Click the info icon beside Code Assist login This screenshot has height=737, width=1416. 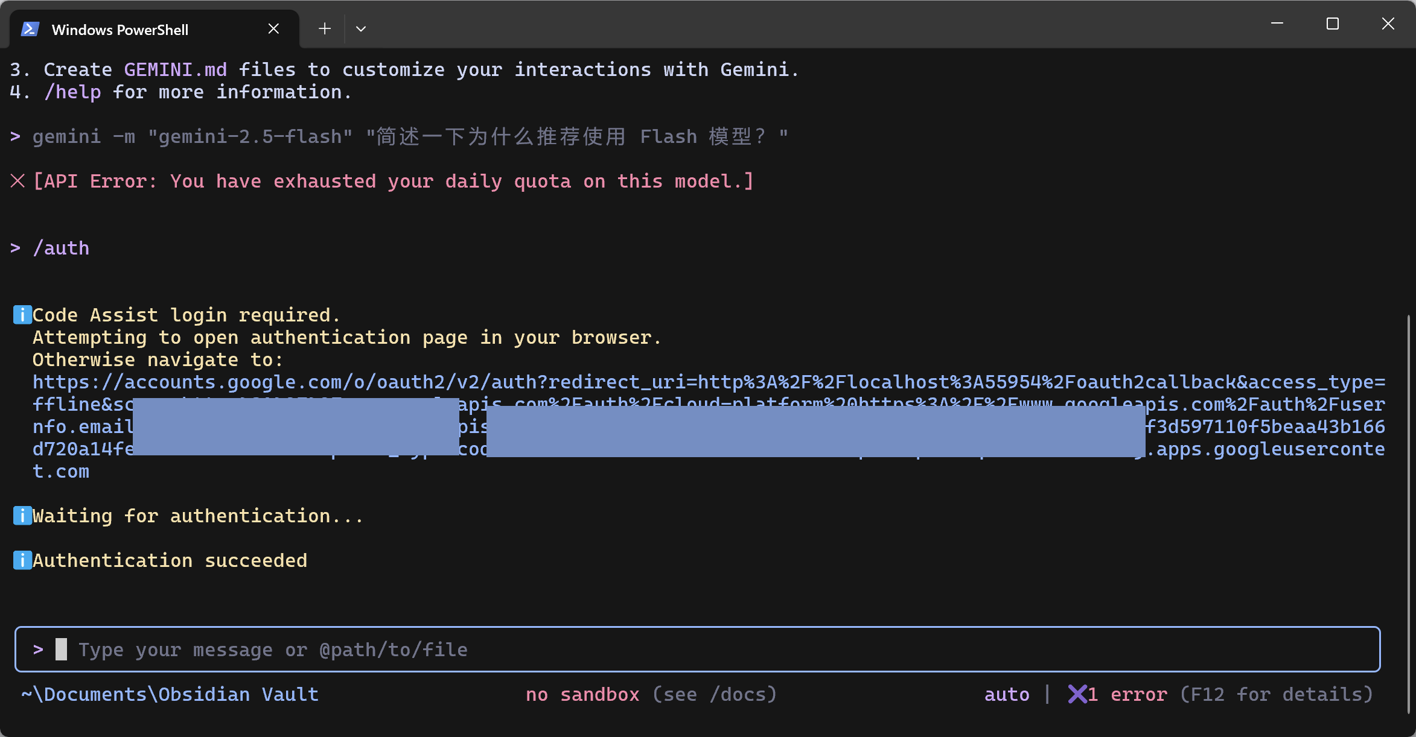tap(22, 315)
